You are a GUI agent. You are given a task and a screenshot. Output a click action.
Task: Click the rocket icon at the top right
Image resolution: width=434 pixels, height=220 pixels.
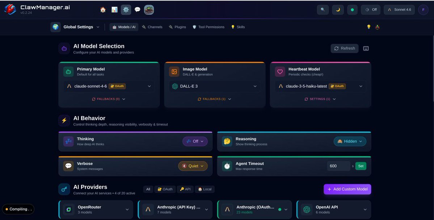pyautogui.click(x=377, y=27)
